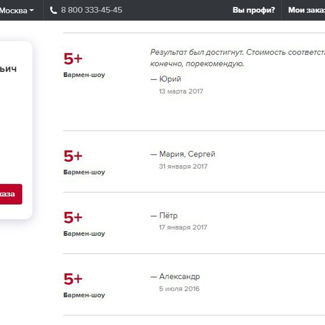Expand the city chevron next to Москва
This screenshot has width=325, height=325.
(31, 11)
